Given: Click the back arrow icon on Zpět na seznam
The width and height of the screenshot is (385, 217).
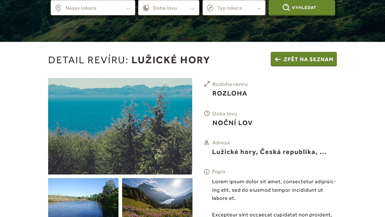Looking at the screenshot, I should 278,59.
